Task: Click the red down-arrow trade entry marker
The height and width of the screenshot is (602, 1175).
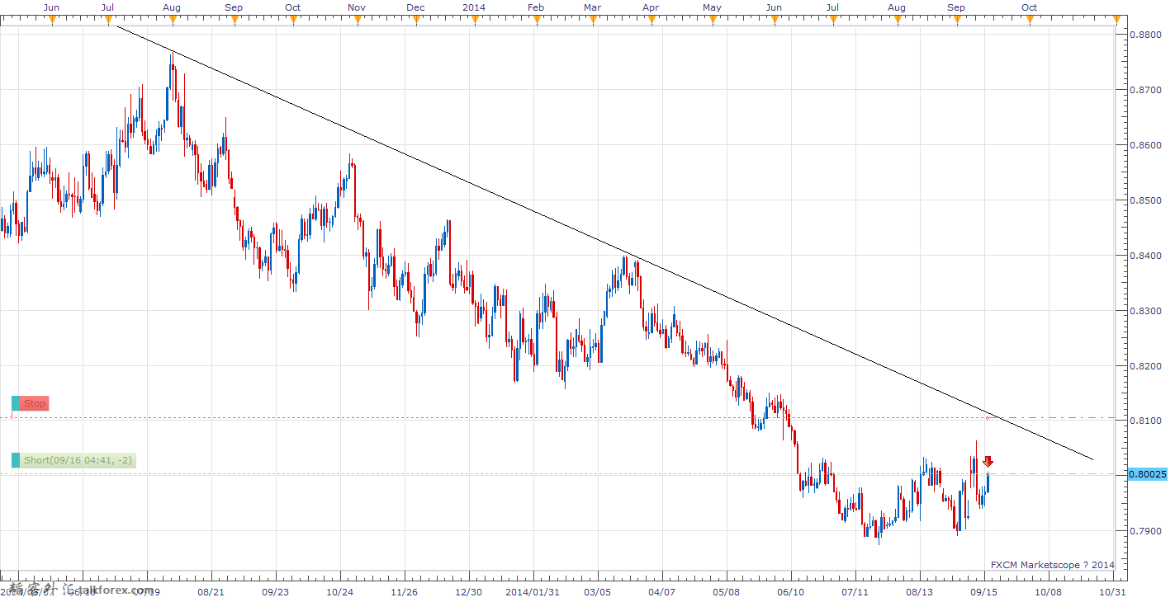Action: point(988,462)
